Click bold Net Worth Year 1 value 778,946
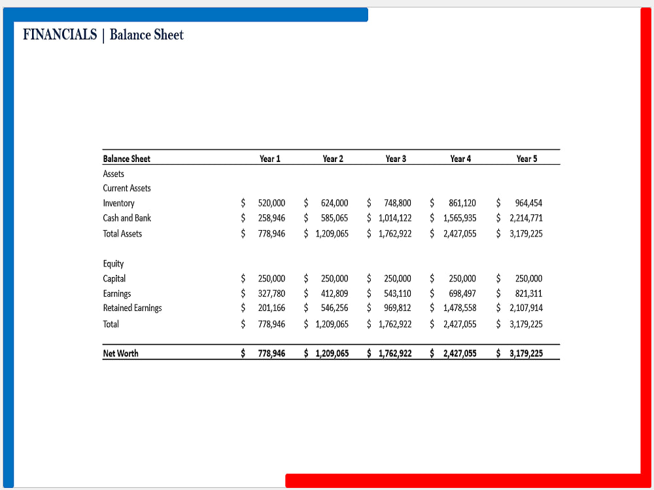The height and width of the screenshot is (490, 654). coord(271,353)
